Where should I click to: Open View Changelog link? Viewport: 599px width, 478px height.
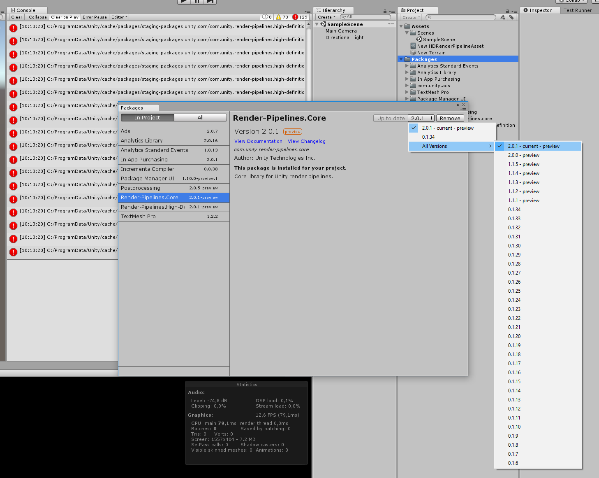[x=307, y=141]
